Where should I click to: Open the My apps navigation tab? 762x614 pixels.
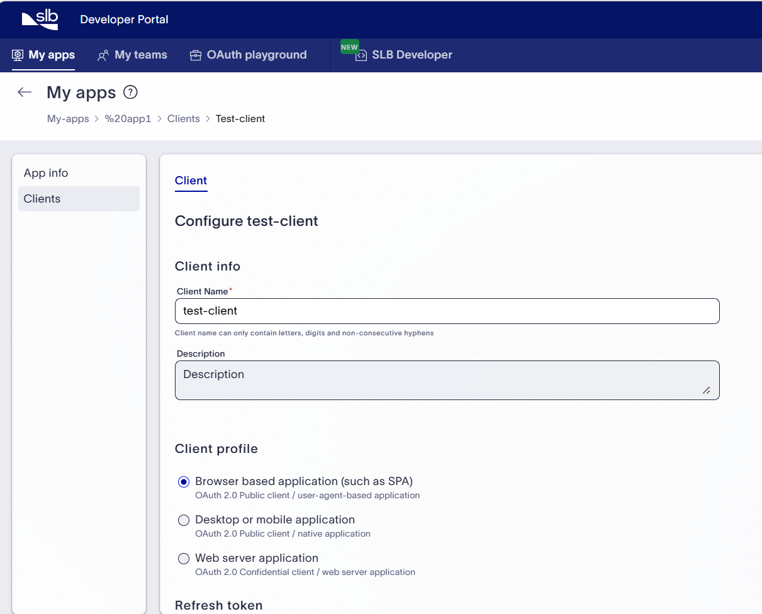click(43, 55)
